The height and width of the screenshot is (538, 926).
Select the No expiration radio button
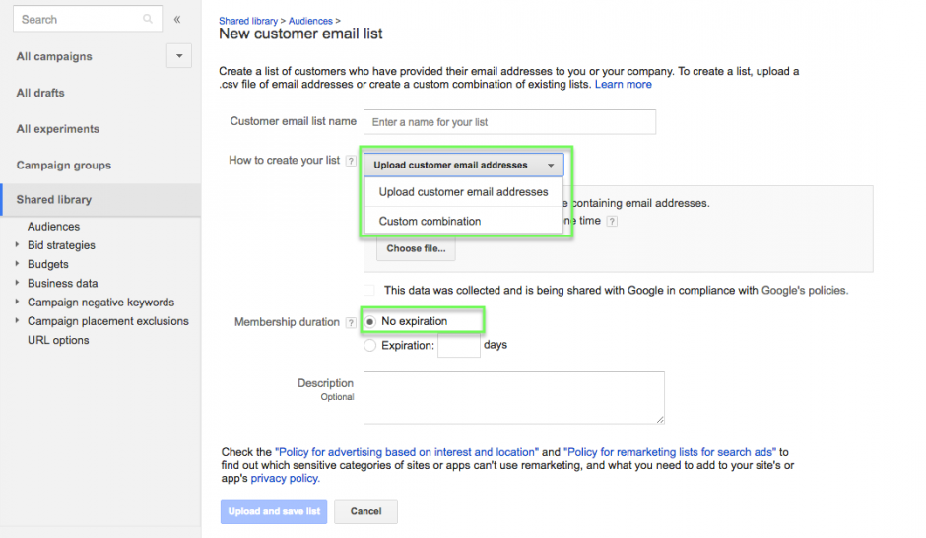click(x=369, y=322)
